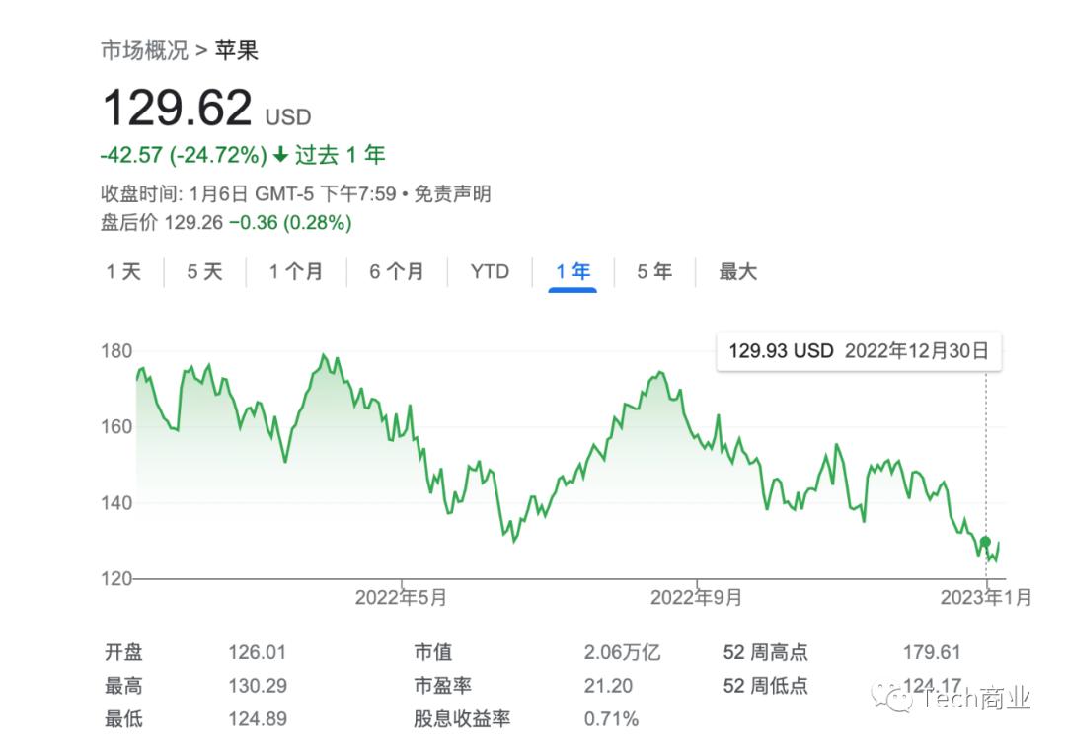The height and width of the screenshot is (744, 1066).
Task: Click the 52 周低点 label
Action: point(766,686)
